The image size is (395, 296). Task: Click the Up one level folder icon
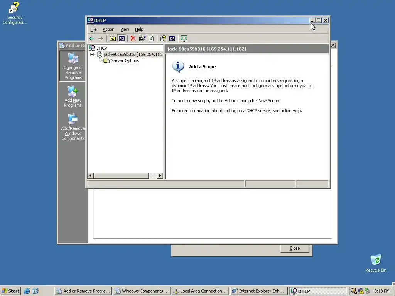[x=113, y=39]
